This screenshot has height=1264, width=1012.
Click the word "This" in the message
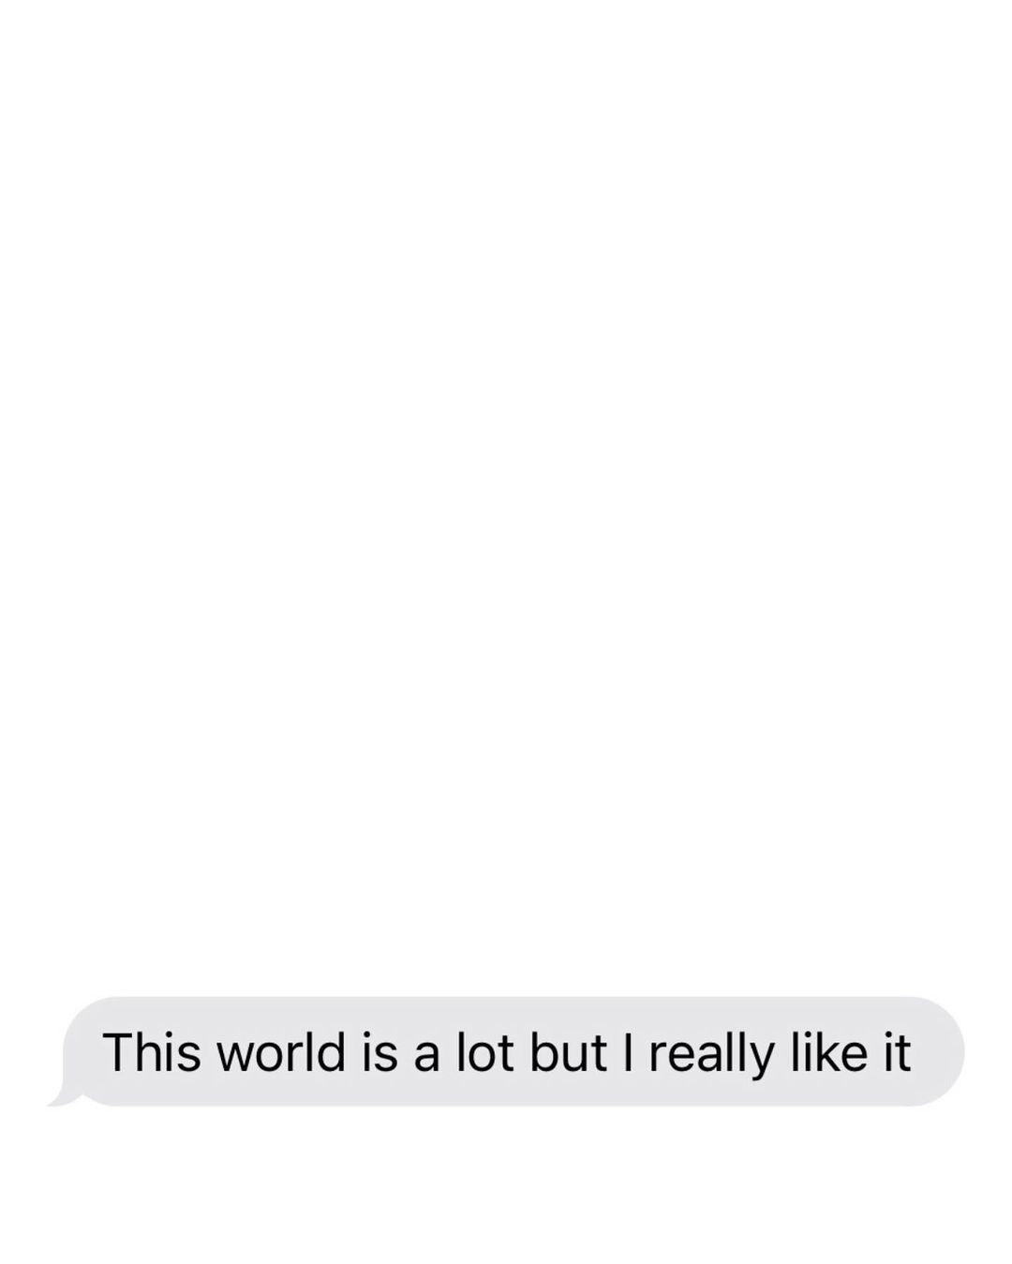[153, 1051]
